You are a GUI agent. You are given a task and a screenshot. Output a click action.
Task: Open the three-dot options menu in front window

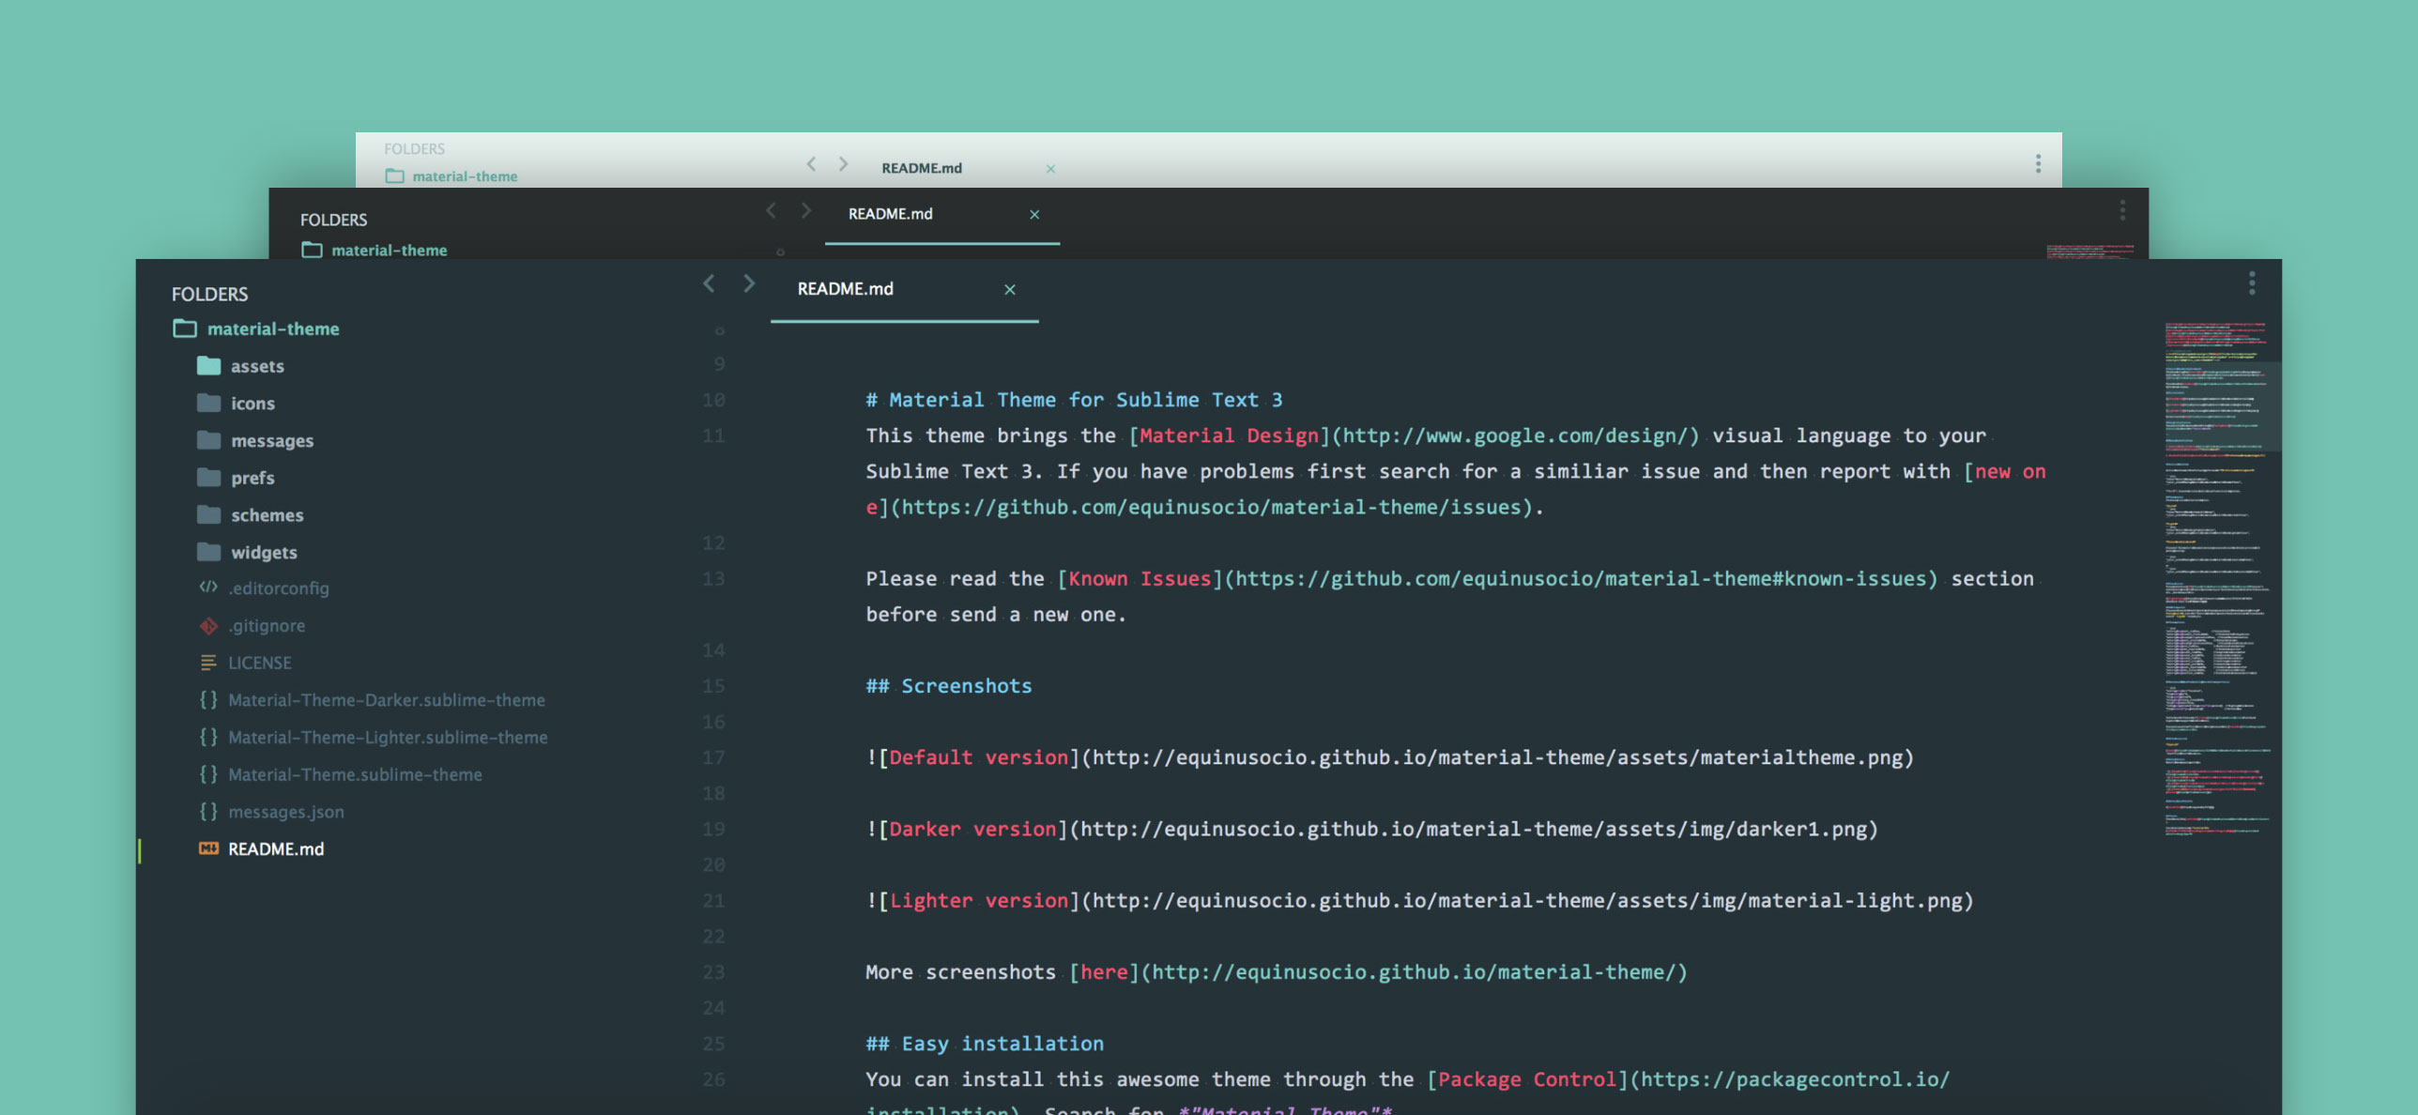tap(2251, 283)
